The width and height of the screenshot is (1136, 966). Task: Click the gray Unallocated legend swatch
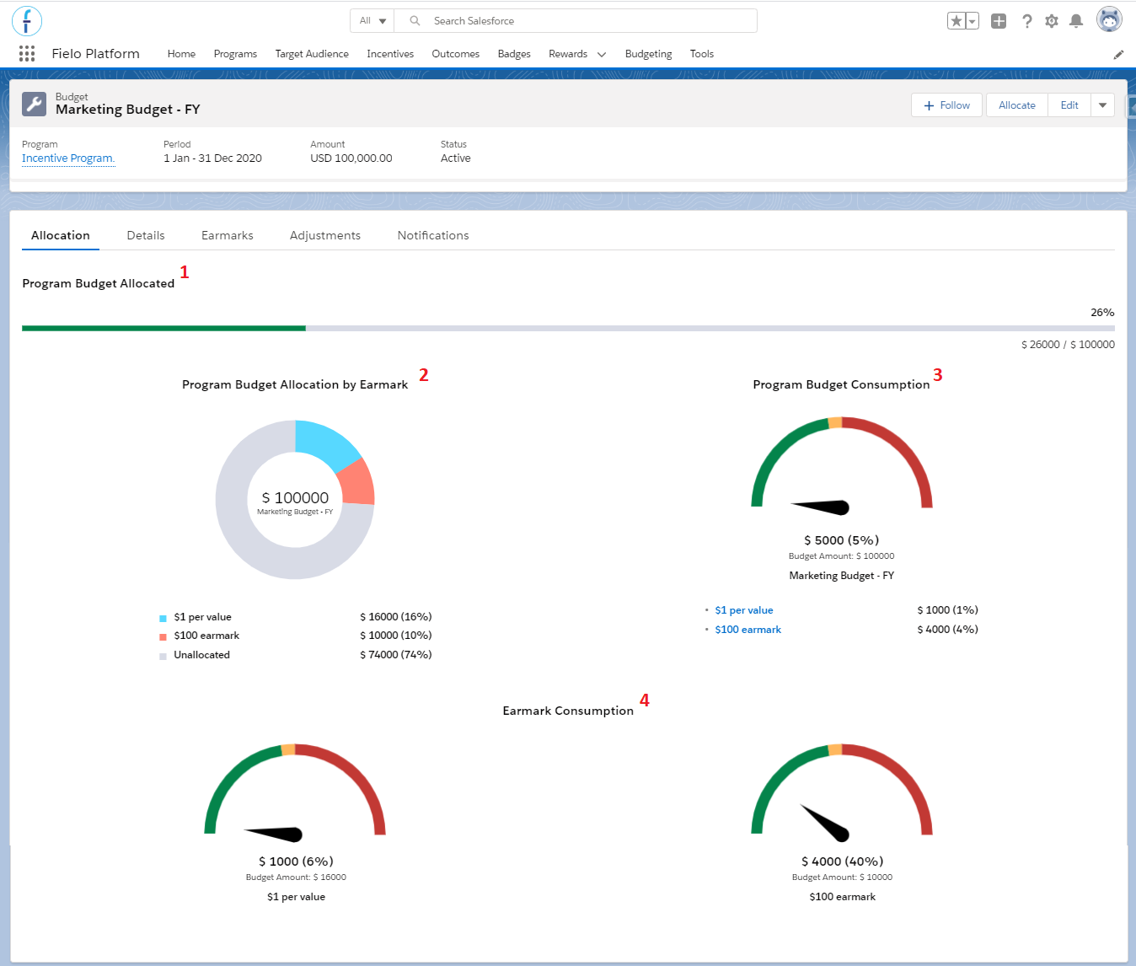pyautogui.click(x=163, y=656)
